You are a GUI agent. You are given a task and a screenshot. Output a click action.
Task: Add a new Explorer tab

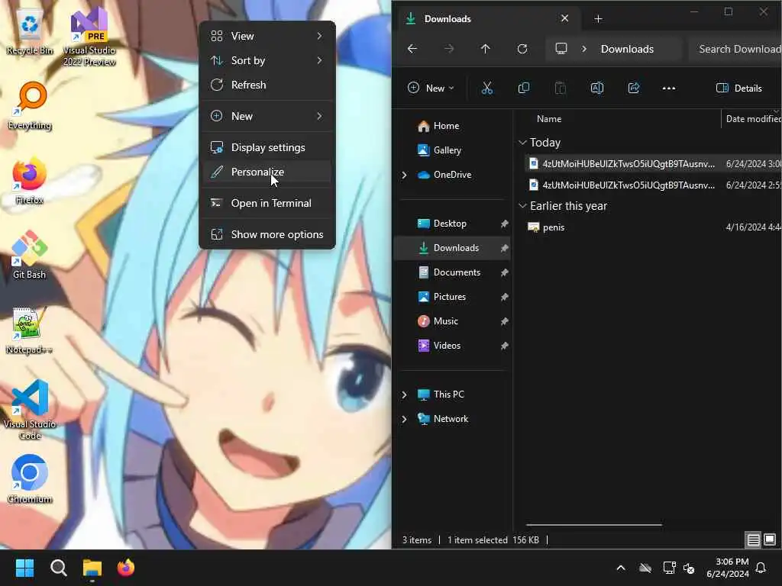598,19
